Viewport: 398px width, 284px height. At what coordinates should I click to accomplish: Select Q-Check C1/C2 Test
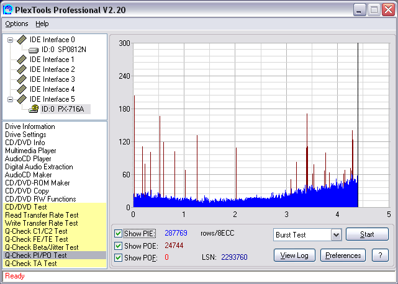55,231
